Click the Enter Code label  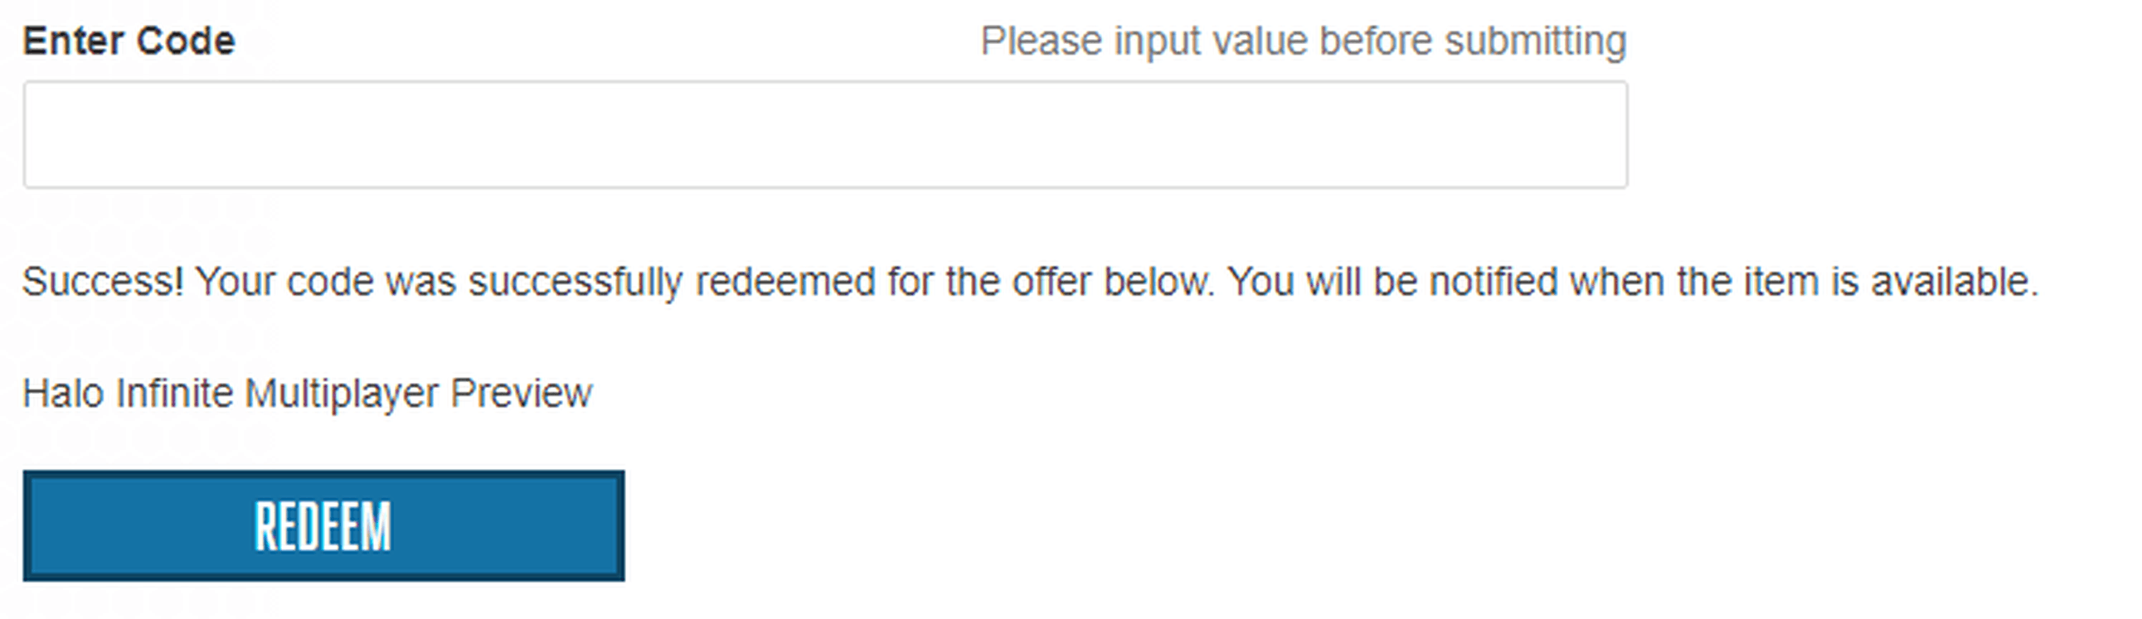pyautogui.click(x=129, y=41)
